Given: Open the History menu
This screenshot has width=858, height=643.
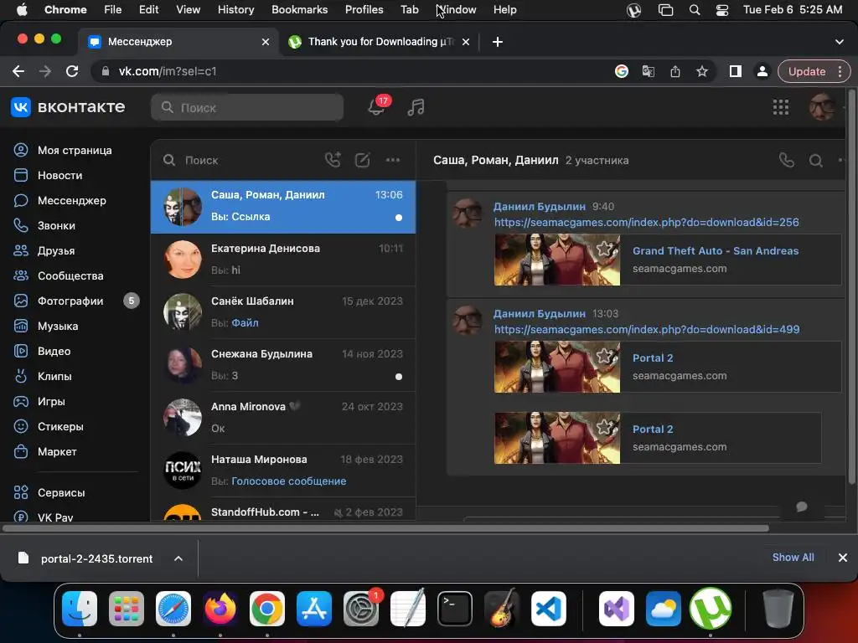Looking at the screenshot, I should pos(235,9).
